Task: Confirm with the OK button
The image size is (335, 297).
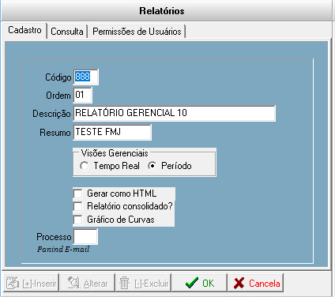Action: pyautogui.click(x=199, y=283)
